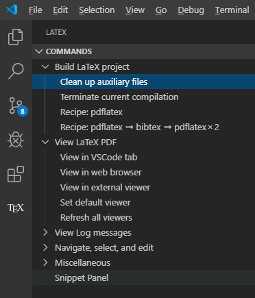Collapse Build LaTeX project tree node
The image size is (255, 298).
[45, 67]
